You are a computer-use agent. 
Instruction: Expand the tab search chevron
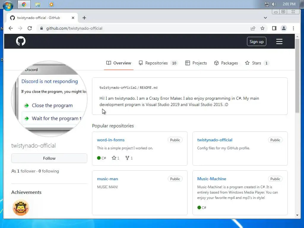[x=265, y=18]
